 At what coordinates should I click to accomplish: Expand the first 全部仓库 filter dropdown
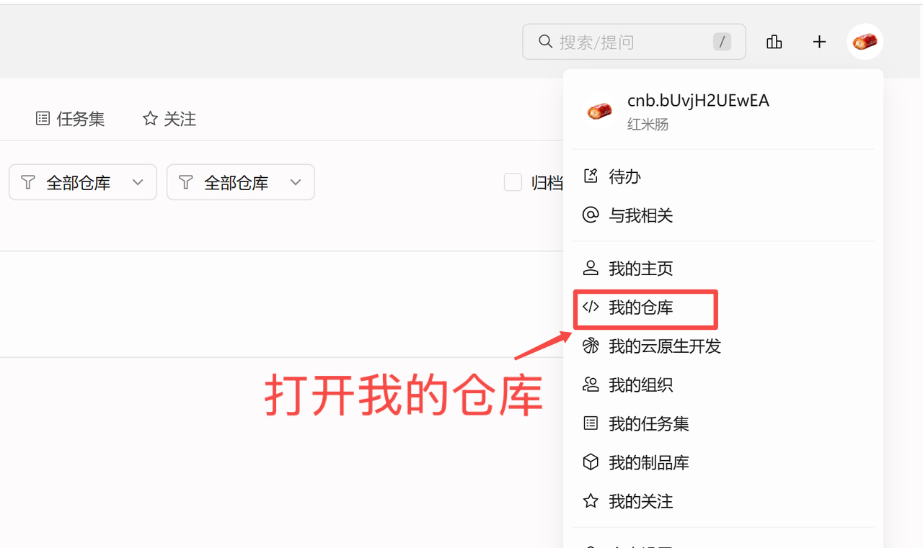pyautogui.click(x=83, y=182)
